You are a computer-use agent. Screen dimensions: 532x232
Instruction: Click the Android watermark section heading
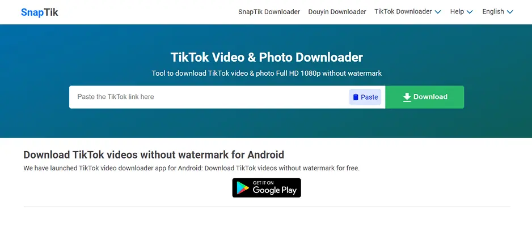[x=154, y=155]
